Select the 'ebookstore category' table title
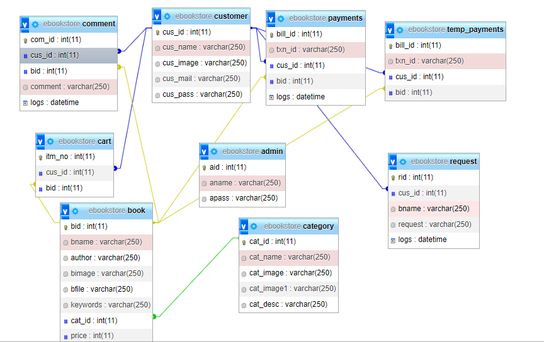Image resolution: width=544 pixels, height=342 pixels. tap(298, 226)
